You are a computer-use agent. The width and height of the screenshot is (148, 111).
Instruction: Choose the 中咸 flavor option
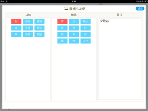tap(28, 28)
